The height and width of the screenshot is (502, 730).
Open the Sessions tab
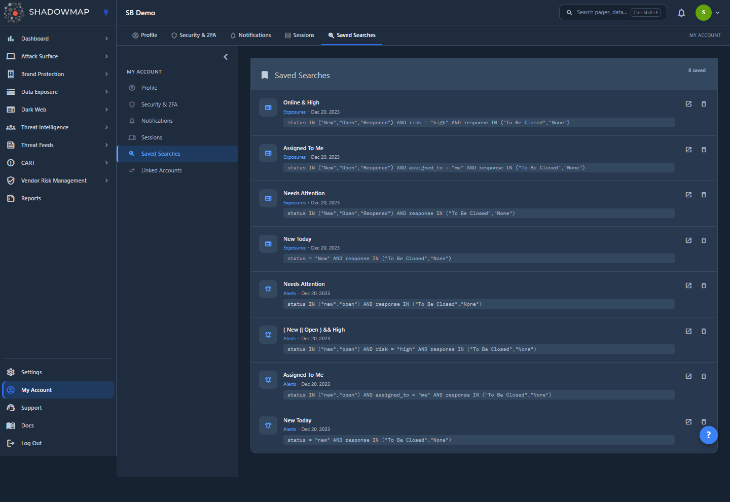point(300,35)
